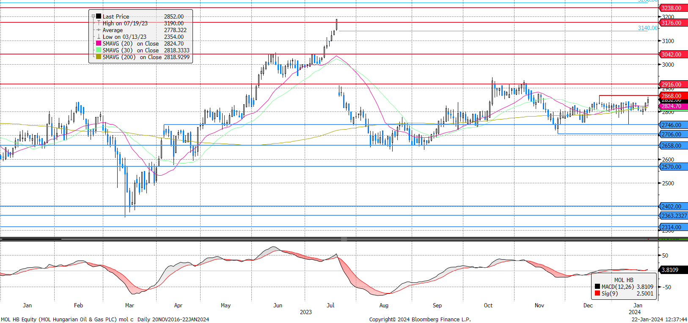
Task: Click the red Sig(9) legend swatch
Action: [597, 293]
